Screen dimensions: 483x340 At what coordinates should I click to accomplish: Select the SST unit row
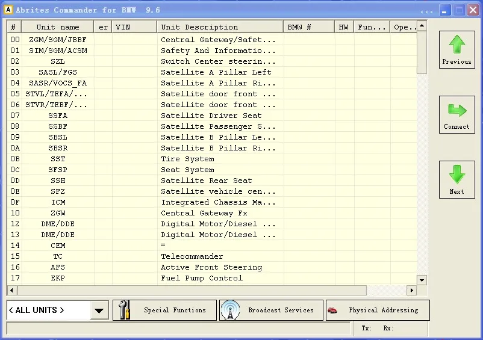click(212, 159)
